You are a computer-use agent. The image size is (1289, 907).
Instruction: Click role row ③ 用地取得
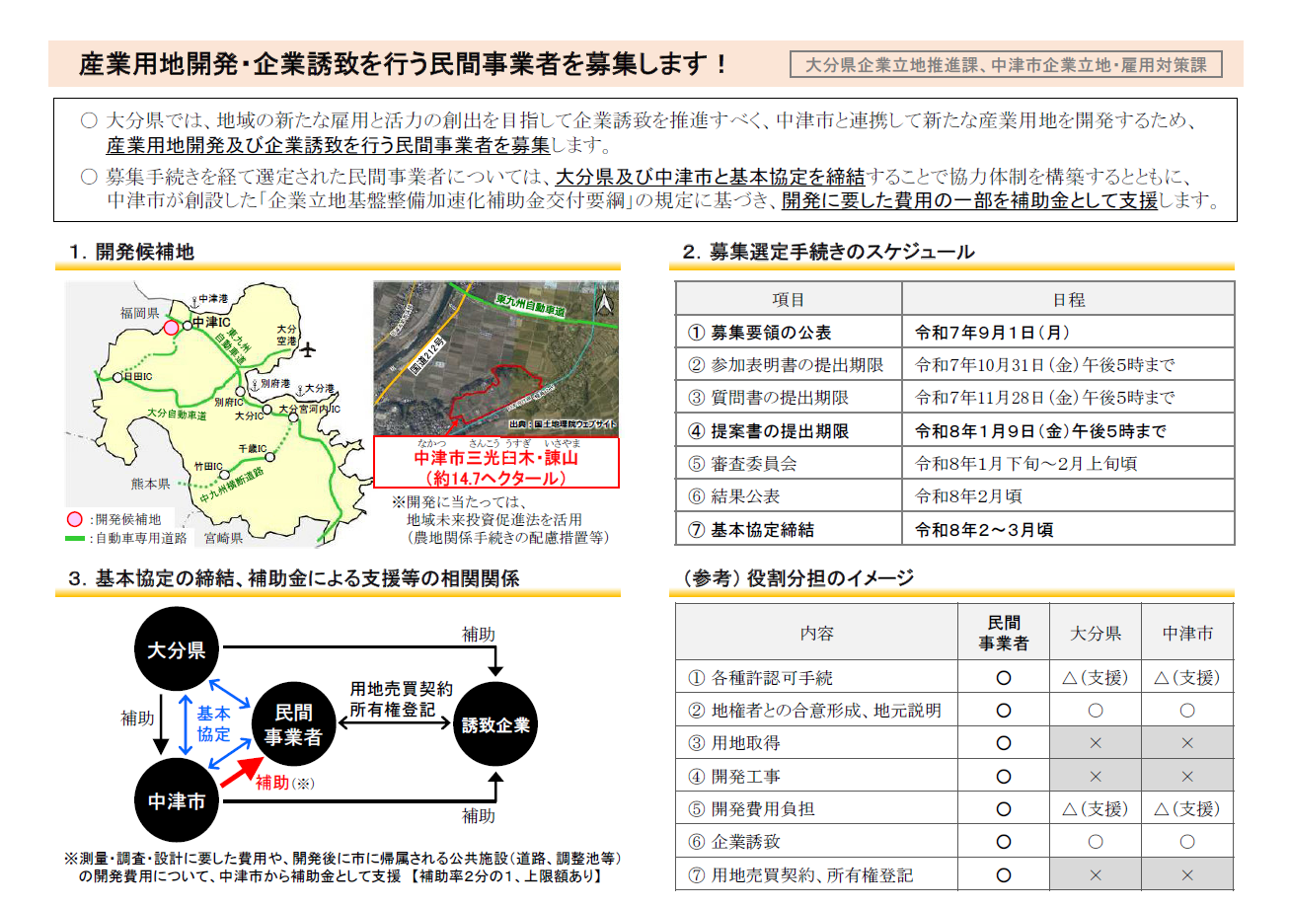(x=954, y=742)
